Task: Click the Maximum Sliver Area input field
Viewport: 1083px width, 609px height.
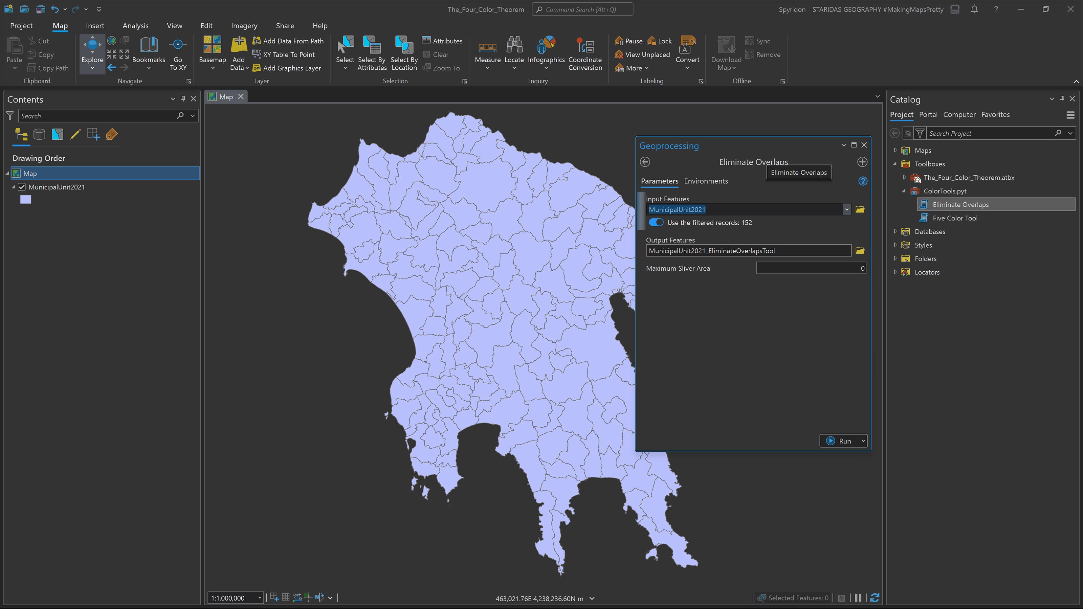Action: click(811, 268)
